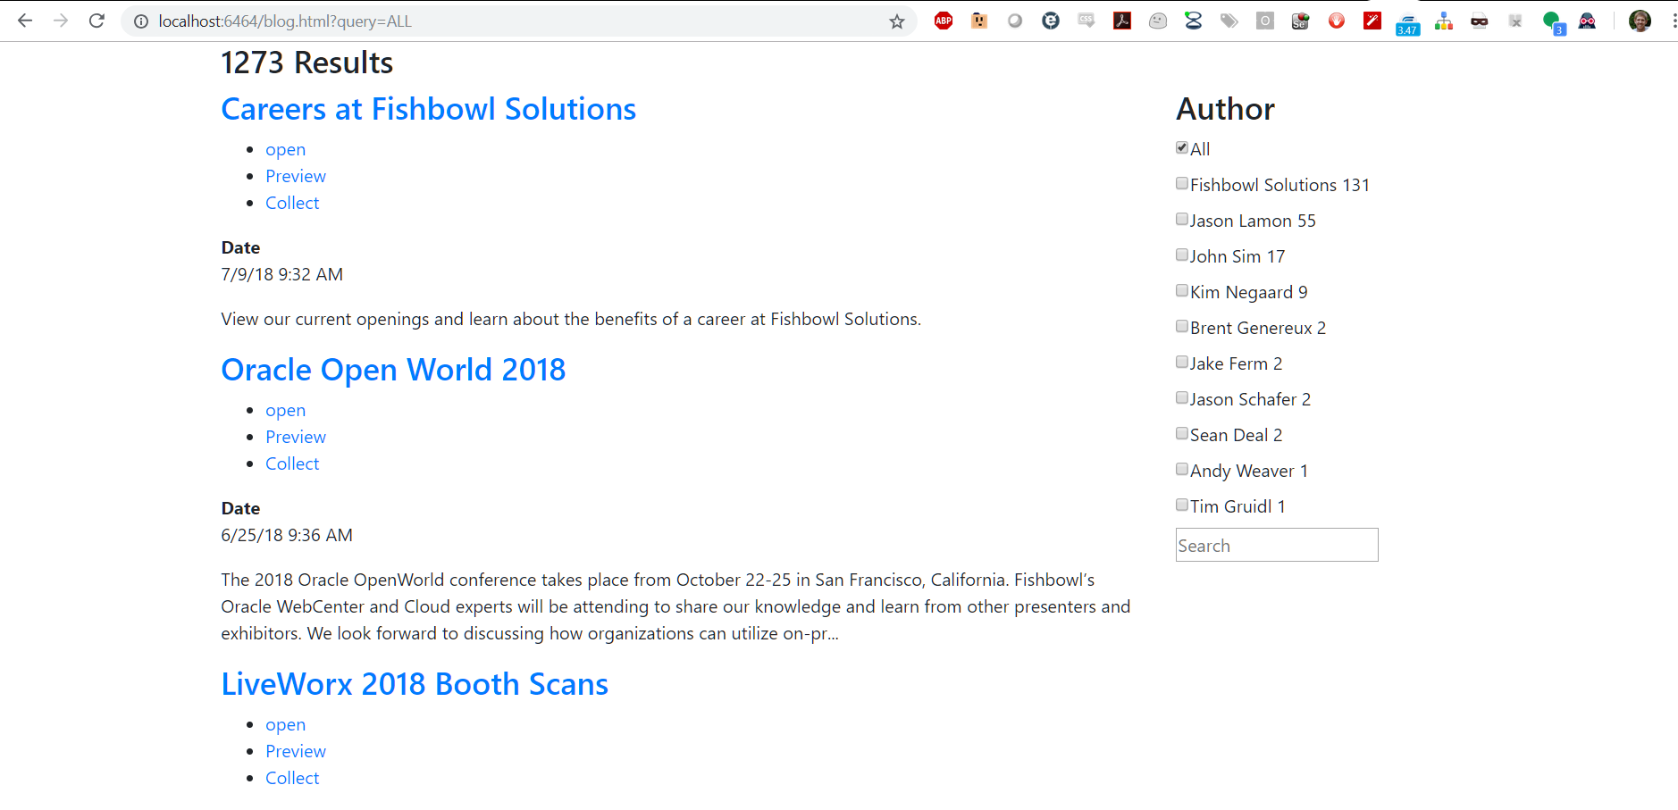The image size is (1678, 810).
Task: Open the dark circular 'e' extension
Action: coord(1051,21)
